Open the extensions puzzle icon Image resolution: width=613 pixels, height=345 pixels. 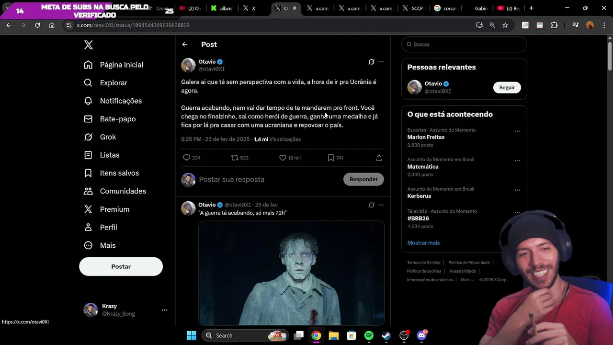click(x=554, y=25)
